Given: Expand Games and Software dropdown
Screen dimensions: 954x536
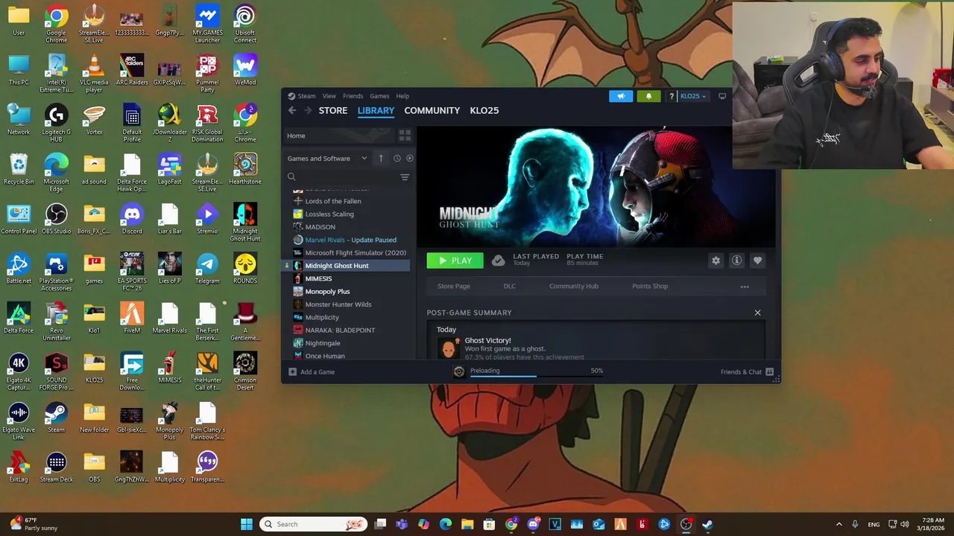Looking at the screenshot, I should point(327,158).
